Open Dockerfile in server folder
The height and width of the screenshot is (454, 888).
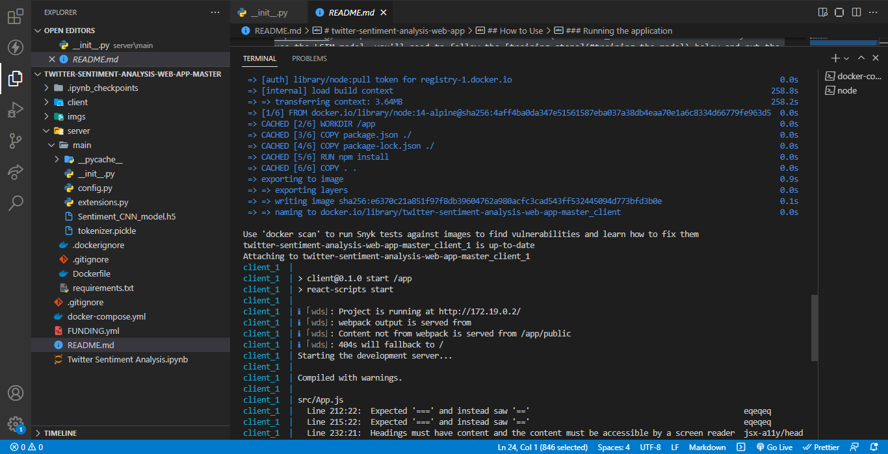tap(130, 273)
